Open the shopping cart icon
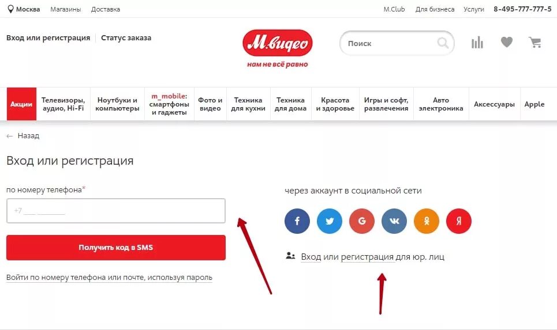Viewport: 557px width, 330px height. (x=535, y=43)
